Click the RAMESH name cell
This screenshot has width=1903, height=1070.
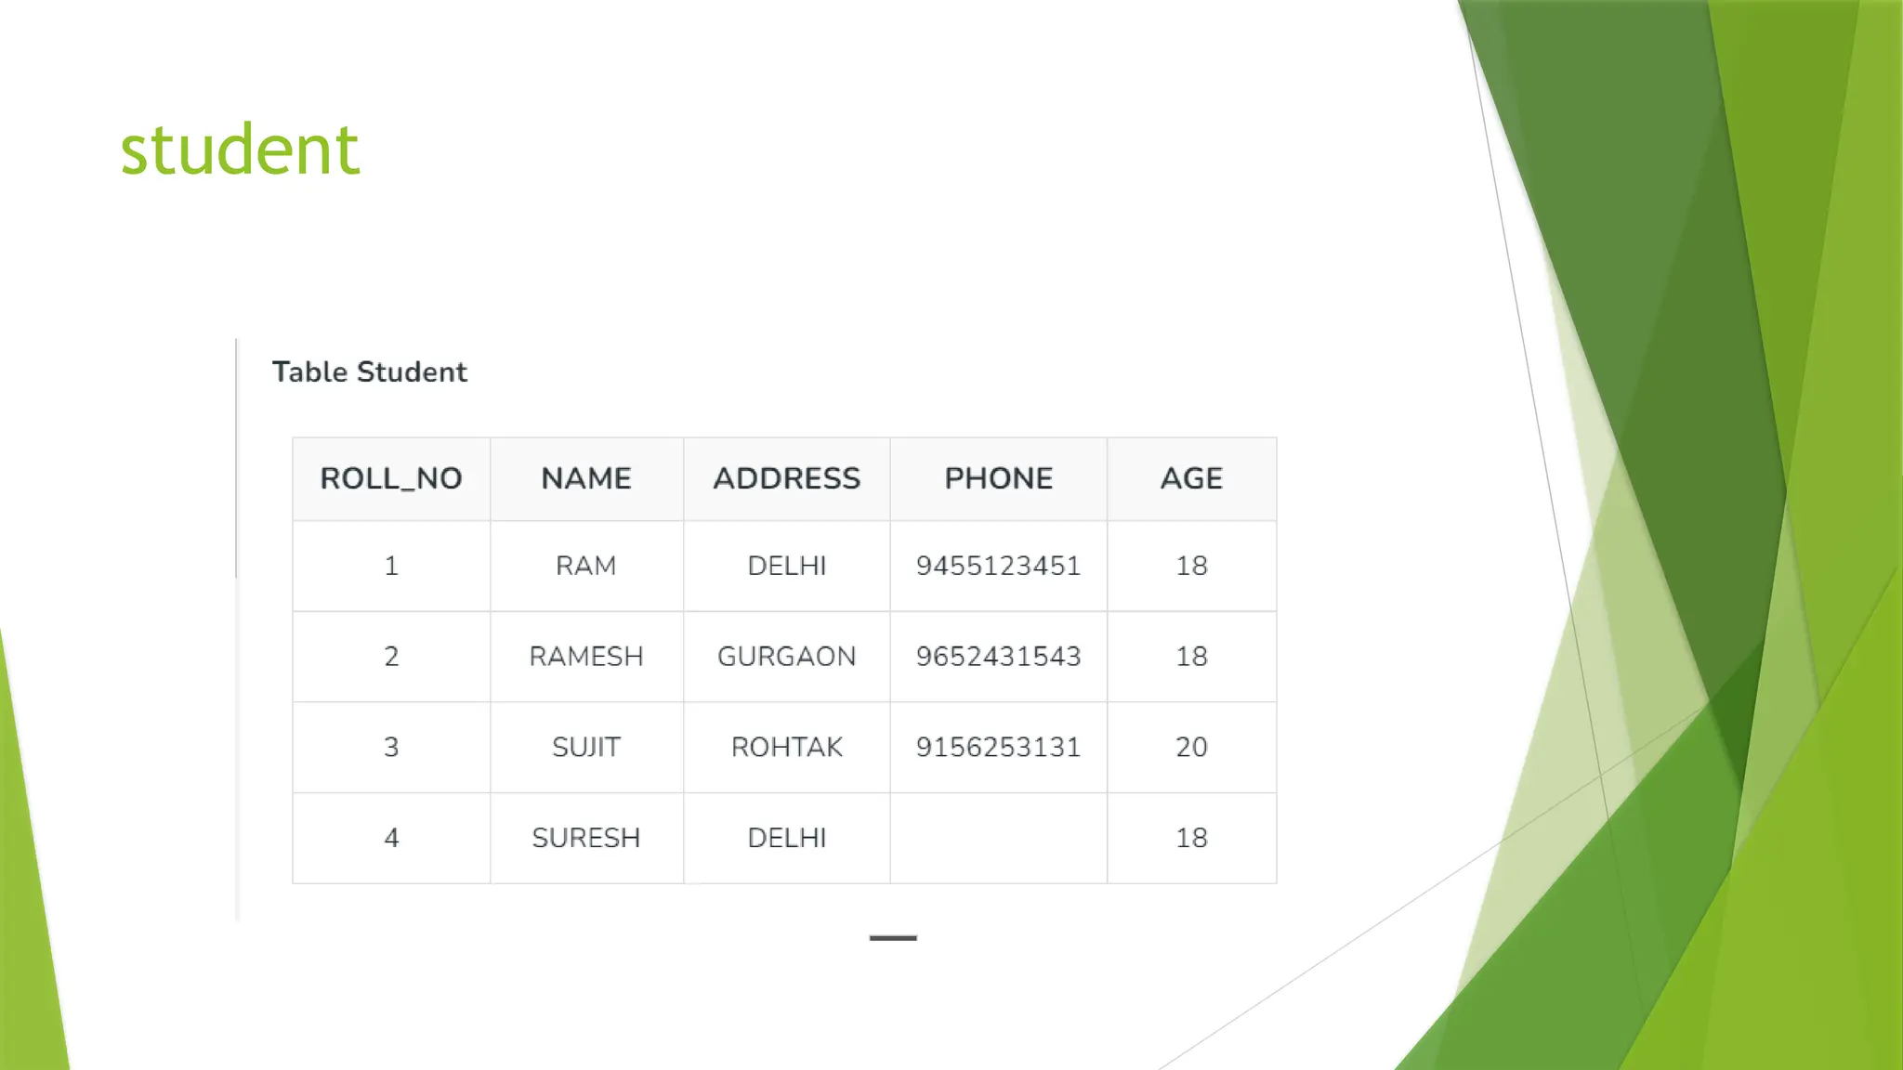(586, 657)
